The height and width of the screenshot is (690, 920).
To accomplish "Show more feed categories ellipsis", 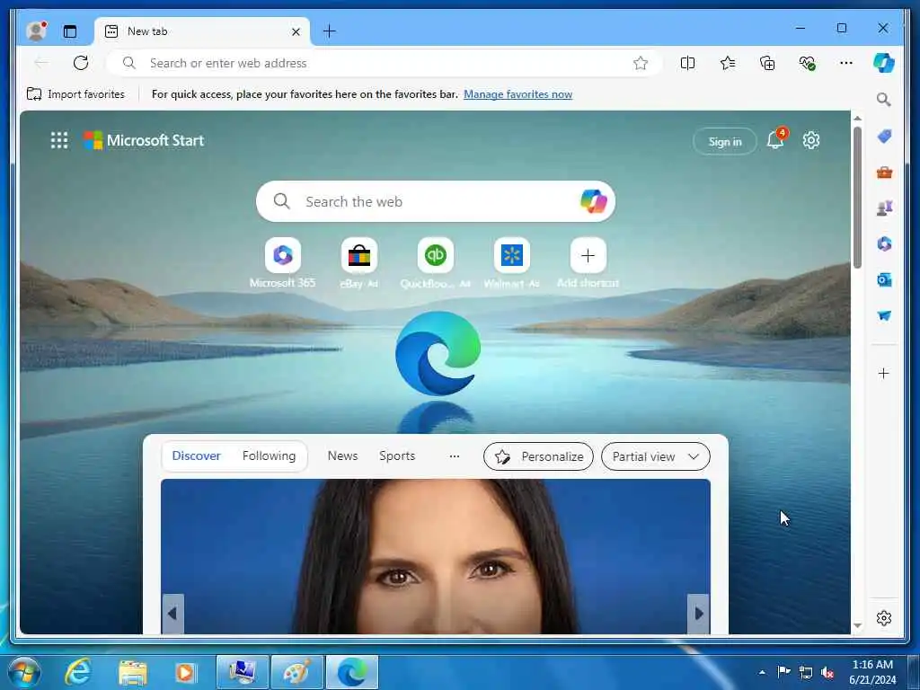I will point(454,456).
